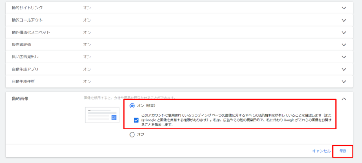Click the 長い広告見出し label
The image size is (362, 163).
(x=25, y=57)
